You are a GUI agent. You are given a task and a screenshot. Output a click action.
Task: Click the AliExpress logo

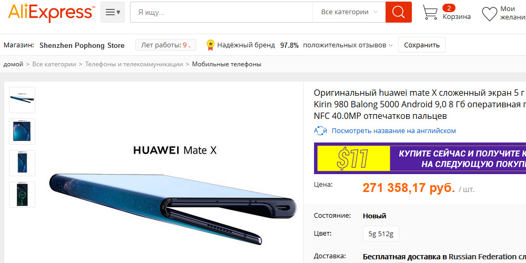[x=51, y=12]
